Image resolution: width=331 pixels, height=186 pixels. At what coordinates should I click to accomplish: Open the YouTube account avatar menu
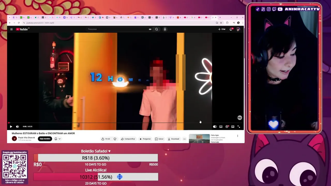pyautogui.click(x=238, y=29)
